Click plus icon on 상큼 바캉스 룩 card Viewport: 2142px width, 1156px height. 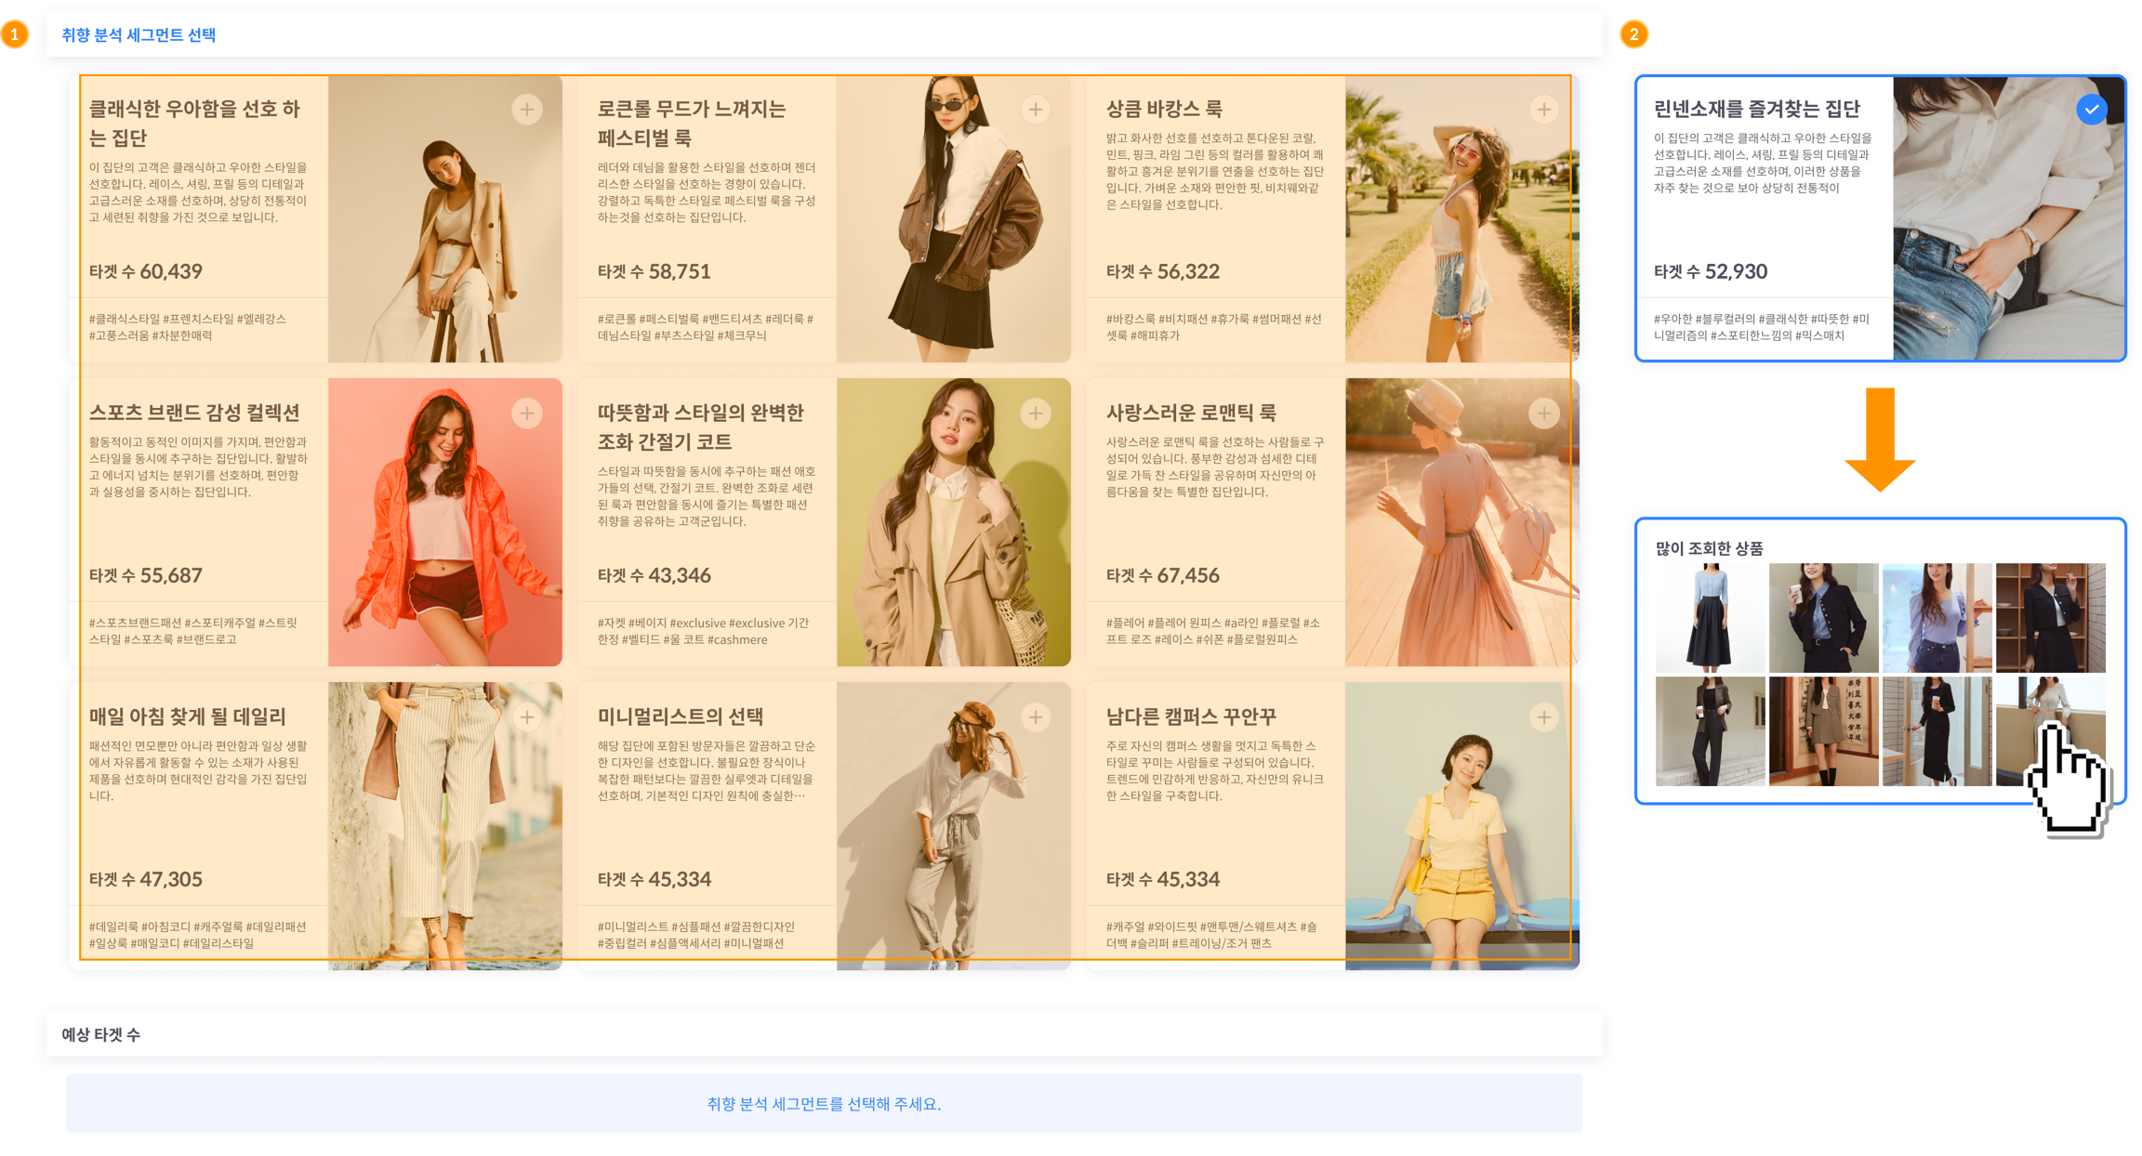coord(1544,110)
